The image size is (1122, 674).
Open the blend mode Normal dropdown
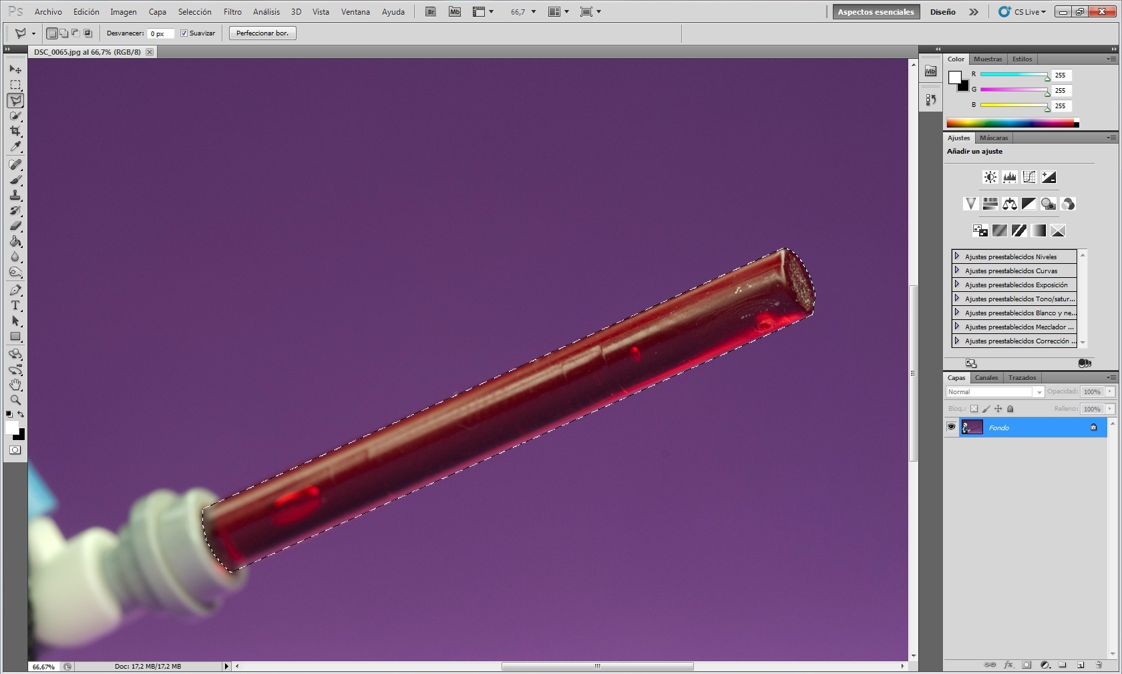click(x=994, y=392)
